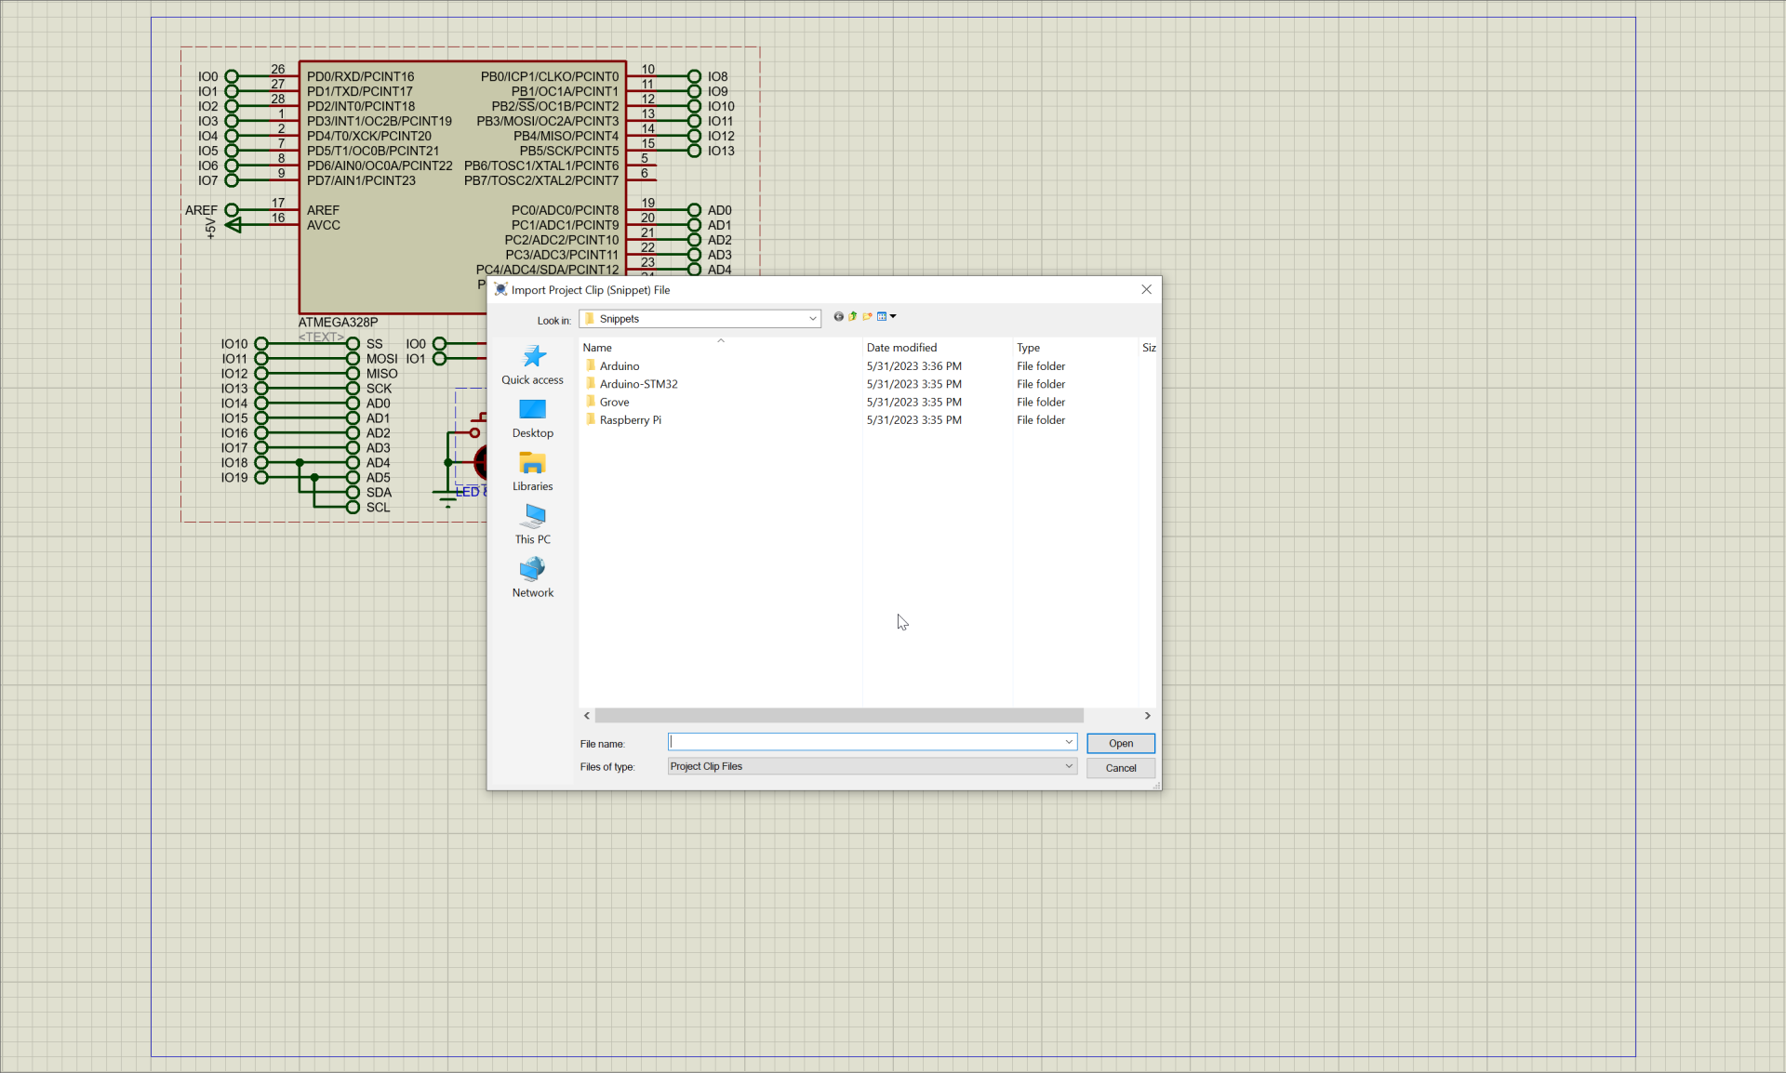This screenshot has height=1073, width=1786.
Task: Go to Desktop in places sidebar
Action: pos(532,417)
